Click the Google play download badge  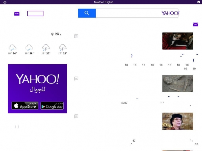tap(52, 106)
